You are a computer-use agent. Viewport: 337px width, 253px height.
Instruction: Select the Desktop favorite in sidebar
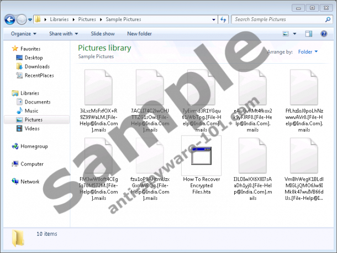click(x=33, y=58)
